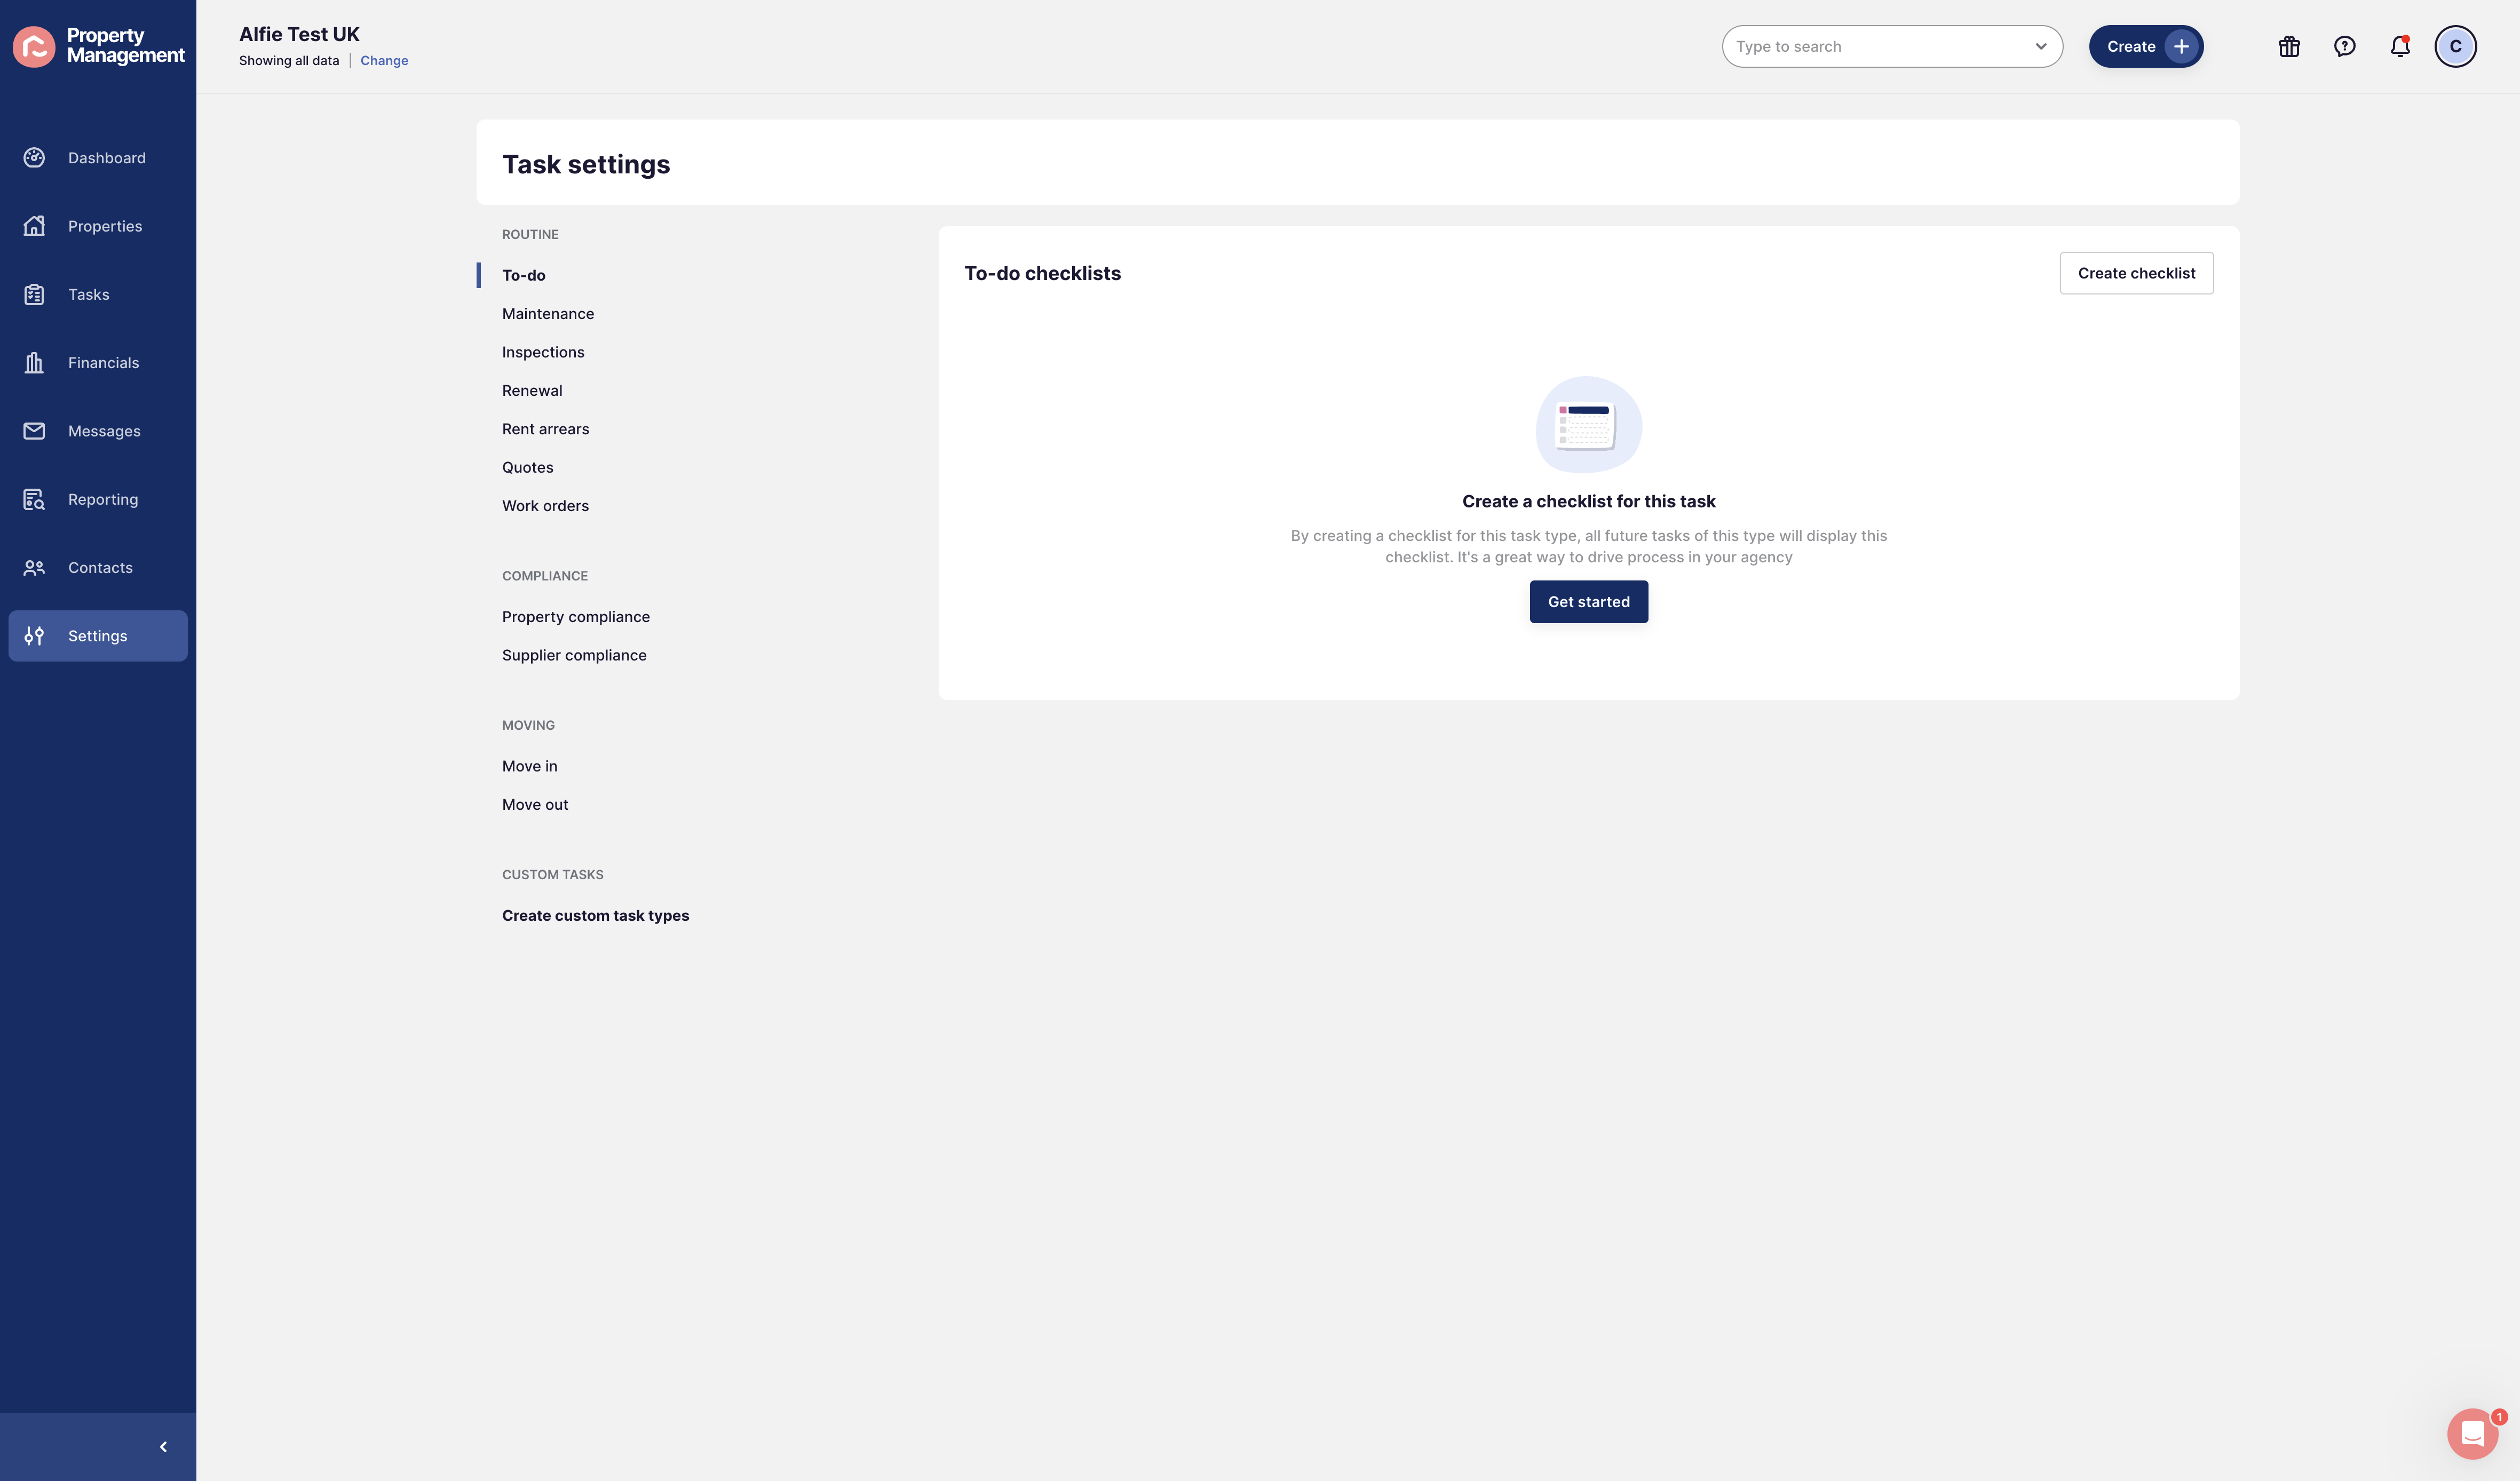Open Create custom task types
2520x1481 pixels.
[x=595, y=915]
